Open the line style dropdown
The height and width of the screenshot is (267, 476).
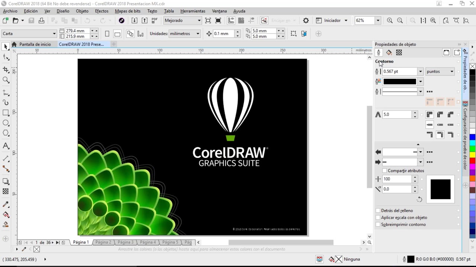tap(420, 92)
